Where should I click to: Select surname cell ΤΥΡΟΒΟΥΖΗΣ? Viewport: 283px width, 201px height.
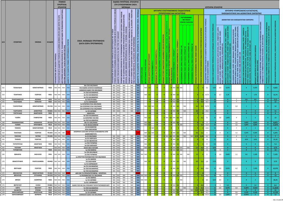[18, 150]
